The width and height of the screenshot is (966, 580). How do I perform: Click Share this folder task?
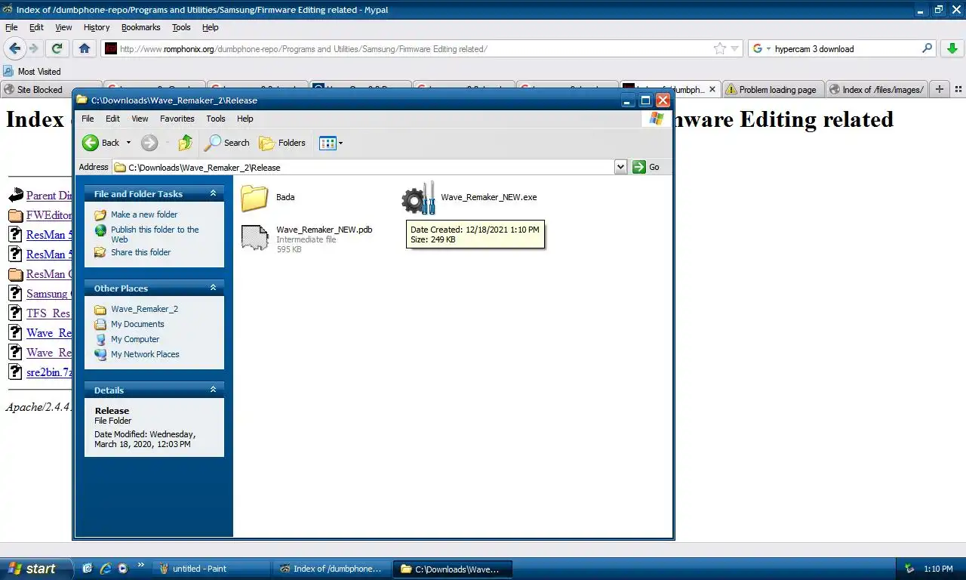(x=140, y=252)
